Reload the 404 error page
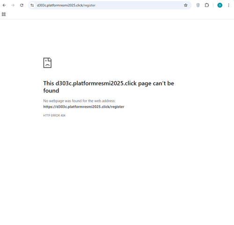 tap(22, 5)
